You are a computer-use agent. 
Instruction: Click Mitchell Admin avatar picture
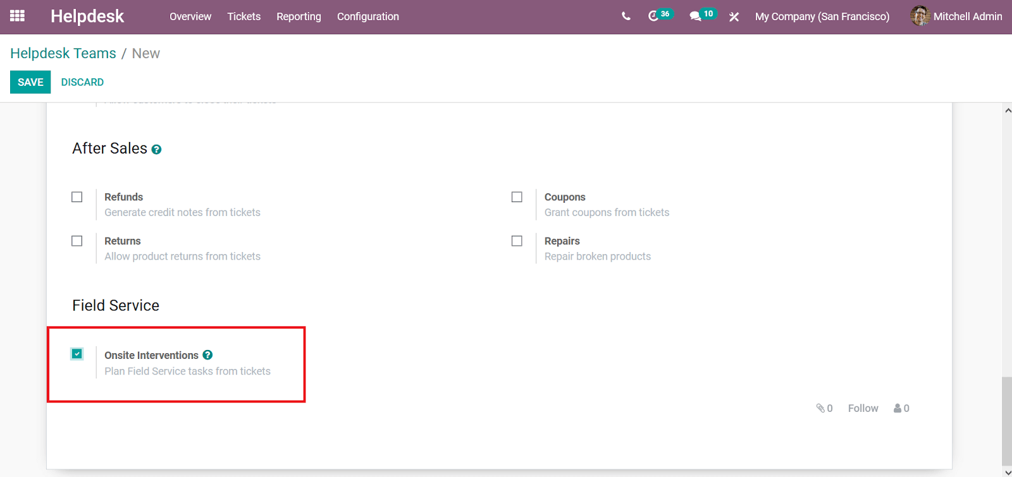point(920,16)
